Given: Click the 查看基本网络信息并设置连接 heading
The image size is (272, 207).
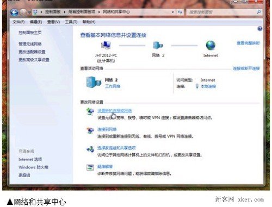Looking at the screenshot, I should point(113,35).
